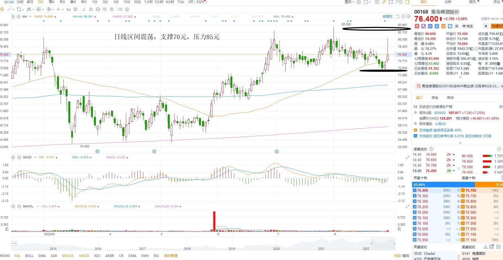Remove the MAVOL indicator
Image resolution: width=503 pixels, height=260 pixels.
click(19, 206)
